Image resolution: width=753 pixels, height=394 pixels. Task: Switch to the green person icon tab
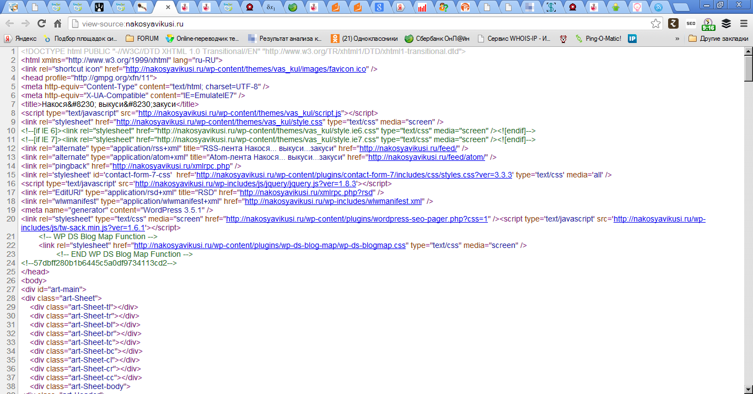tap(615, 7)
